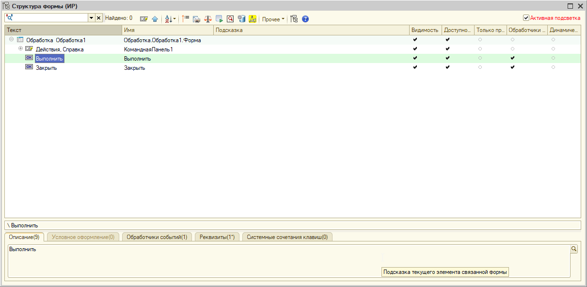Toggle Только просмотр for Выполнить row

(480, 58)
